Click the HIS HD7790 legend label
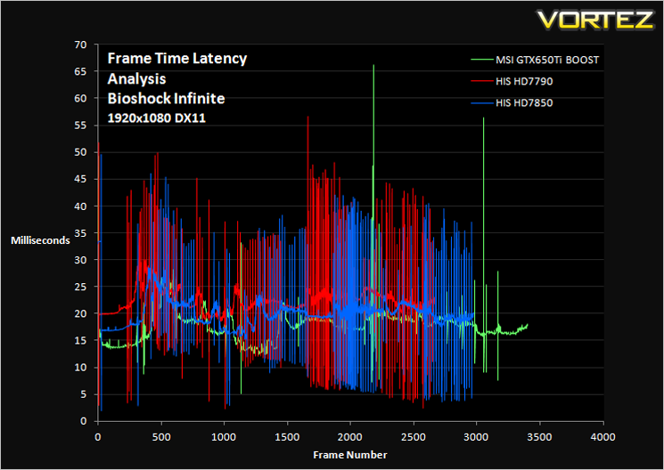This screenshot has height=470, width=664. (524, 81)
